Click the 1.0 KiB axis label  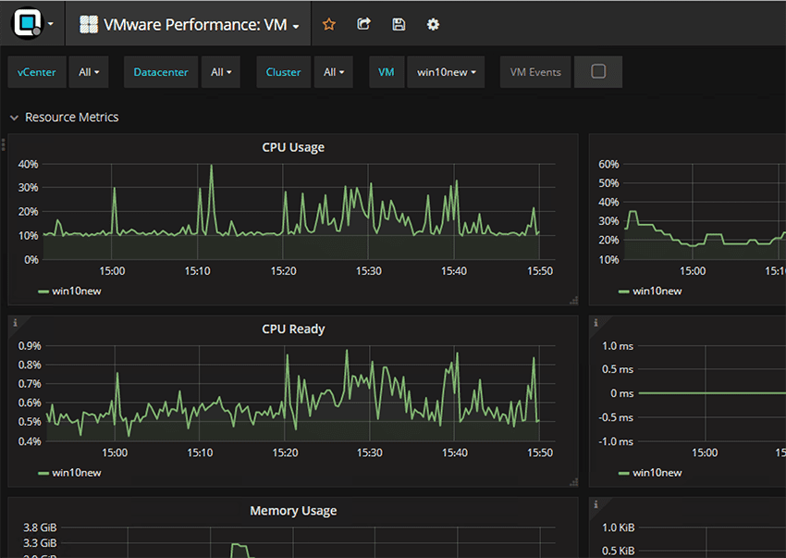[618, 527]
